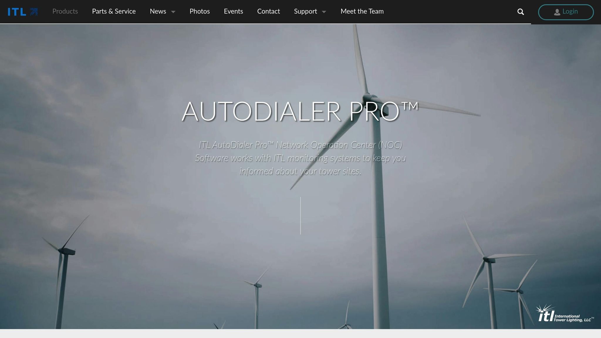Viewport: 601px width, 338px height.
Task: Open the Support menu
Action: [x=305, y=11]
